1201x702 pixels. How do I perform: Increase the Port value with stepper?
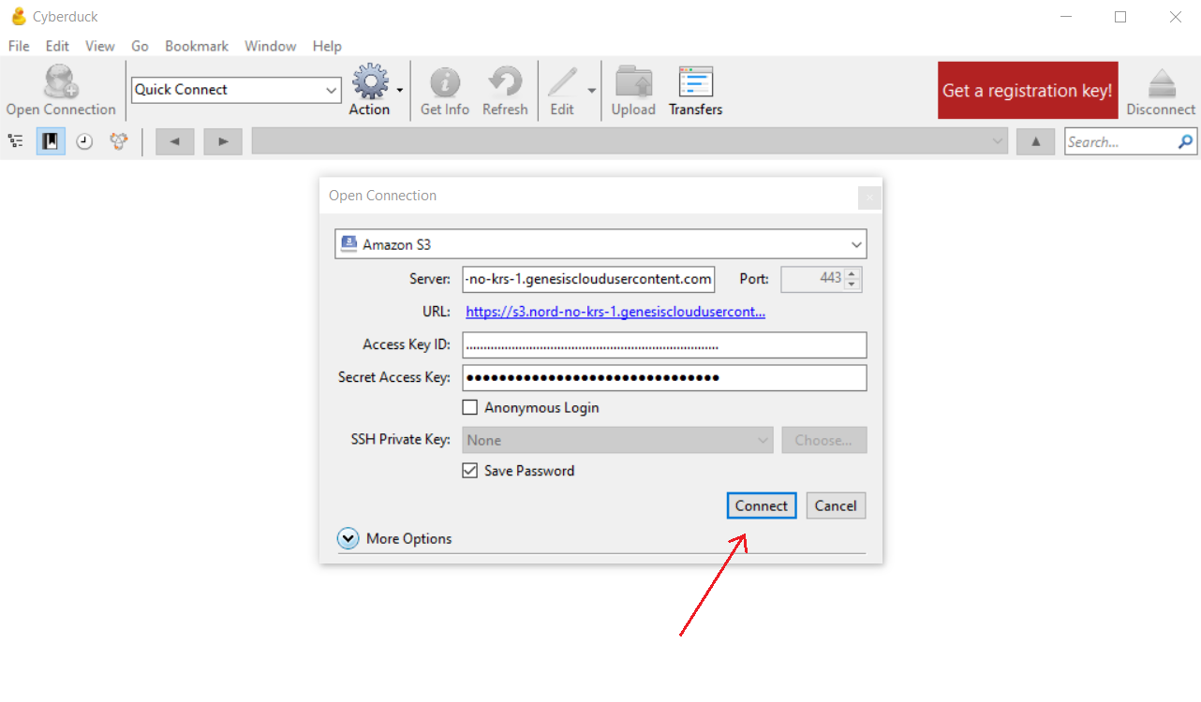853,274
